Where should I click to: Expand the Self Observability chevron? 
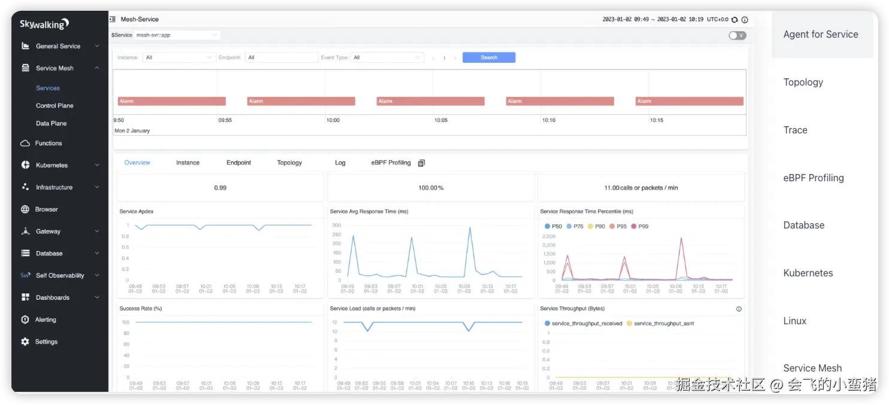(97, 276)
